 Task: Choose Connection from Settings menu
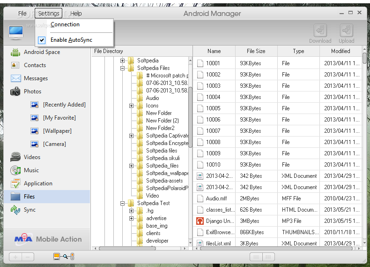coord(65,24)
